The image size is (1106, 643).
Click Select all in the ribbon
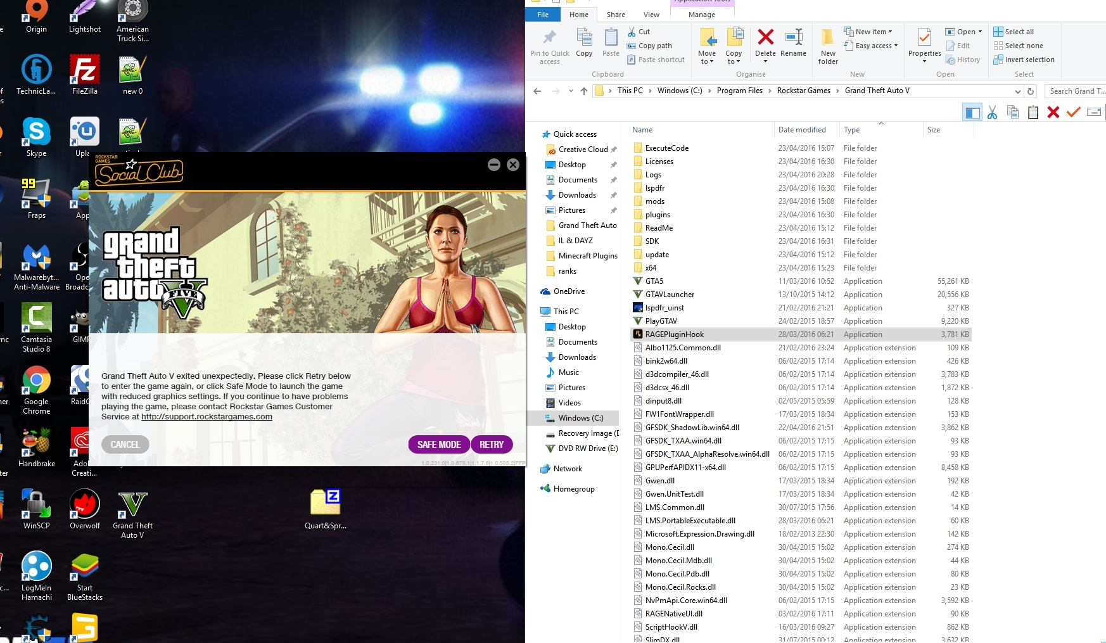[1014, 32]
